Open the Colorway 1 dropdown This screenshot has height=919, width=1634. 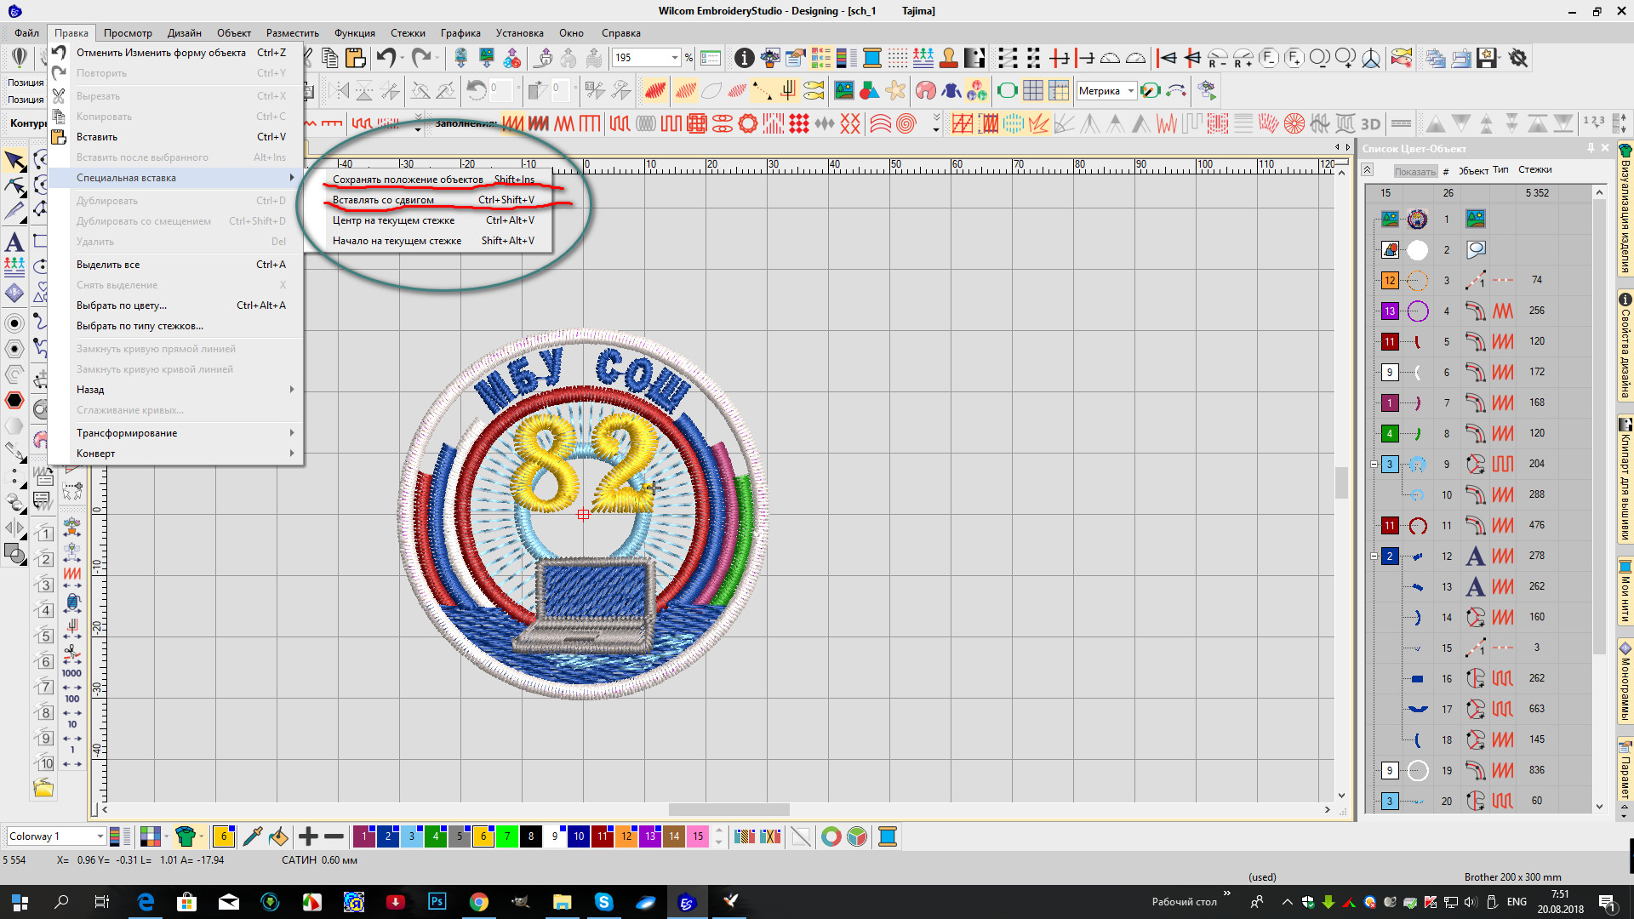(x=100, y=836)
